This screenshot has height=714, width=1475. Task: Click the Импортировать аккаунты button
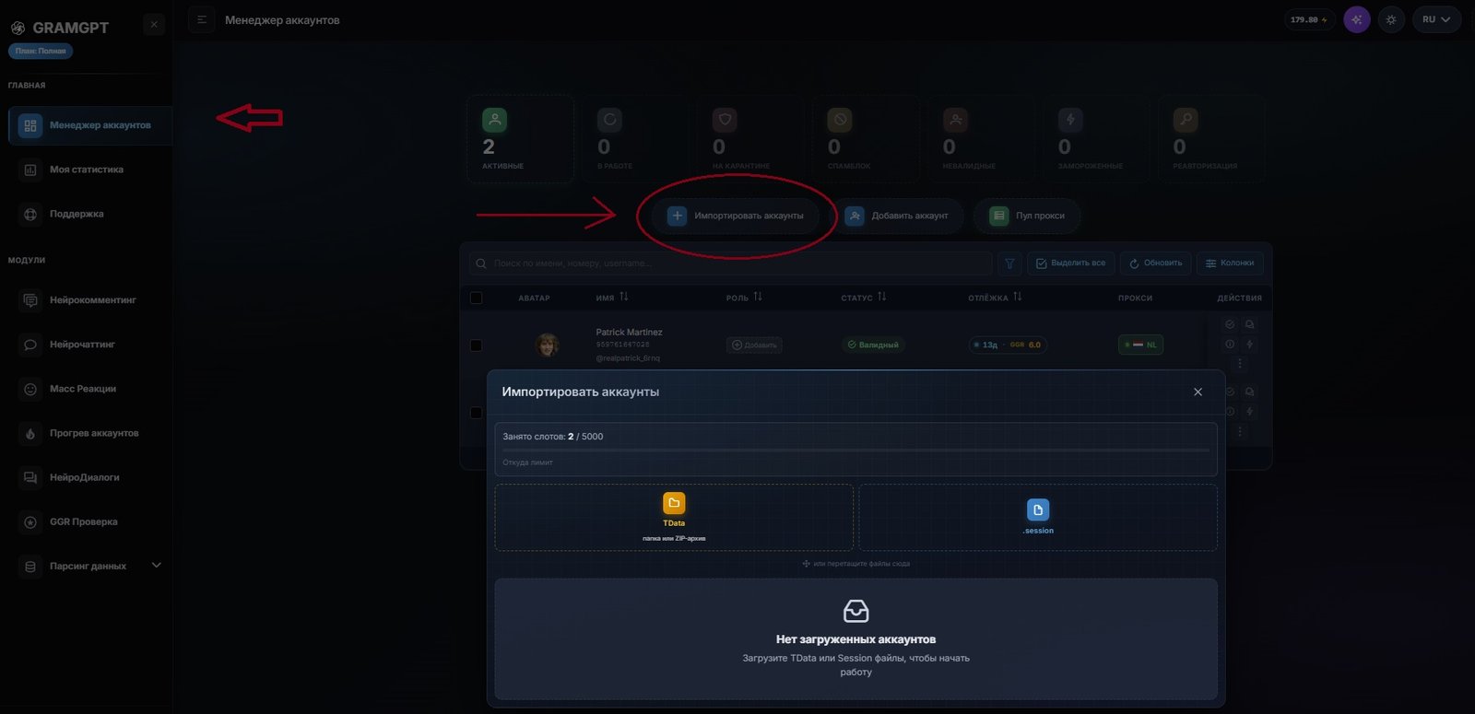[736, 216]
